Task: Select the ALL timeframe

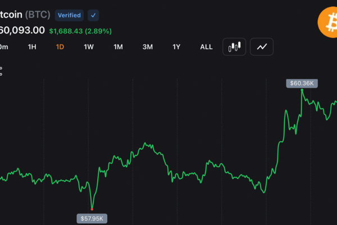Action: pyautogui.click(x=206, y=47)
